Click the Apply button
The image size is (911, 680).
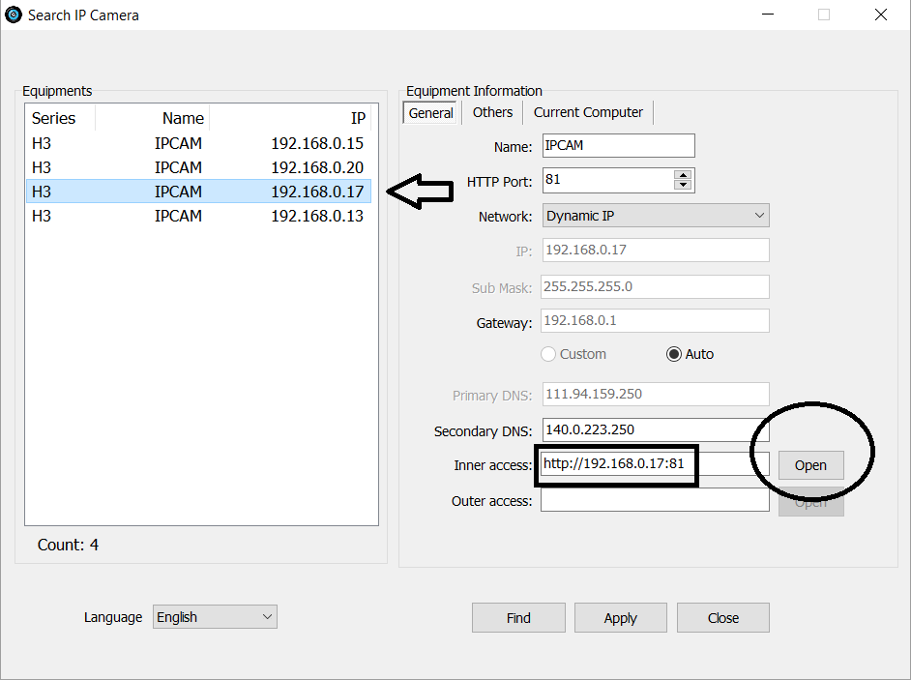click(620, 618)
